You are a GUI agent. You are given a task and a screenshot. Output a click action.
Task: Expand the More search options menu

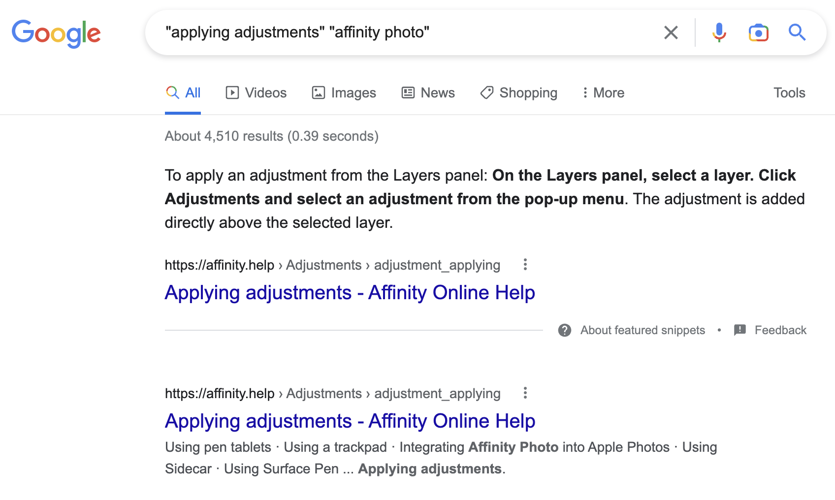603,93
